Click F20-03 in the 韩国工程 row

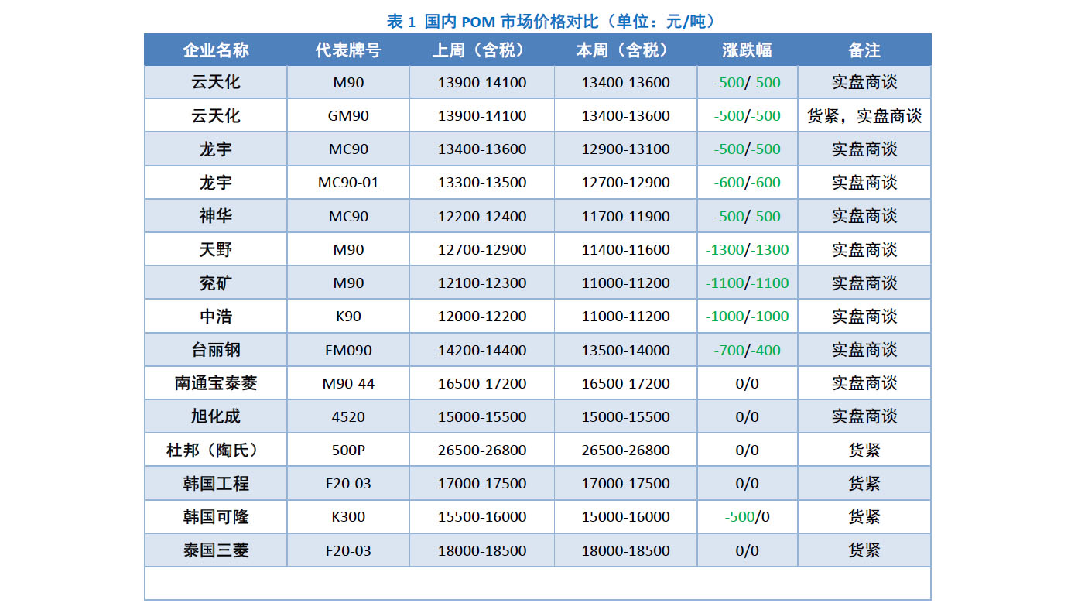(348, 484)
